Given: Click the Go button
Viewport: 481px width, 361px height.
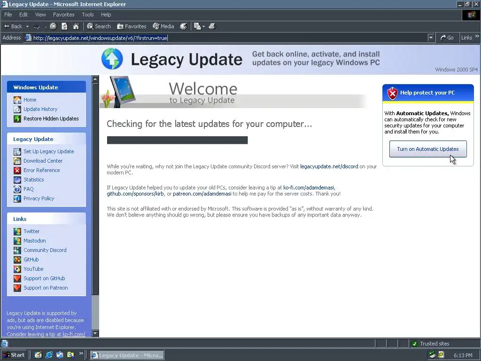Looking at the screenshot, I should pyautogui.click(x=447, y=38).
